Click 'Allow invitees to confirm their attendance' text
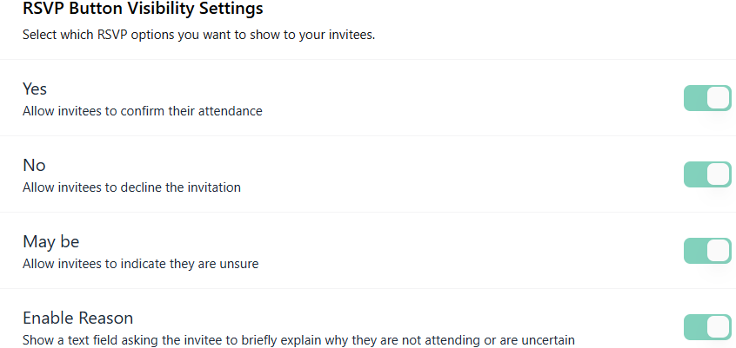The image size is (736, 348). (142, 111)
